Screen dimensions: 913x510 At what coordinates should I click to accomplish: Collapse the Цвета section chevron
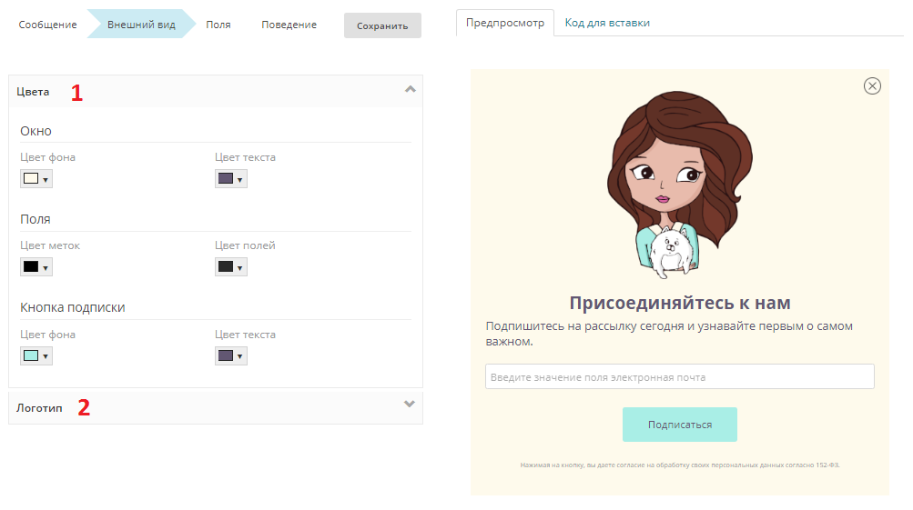pos(410,90)
